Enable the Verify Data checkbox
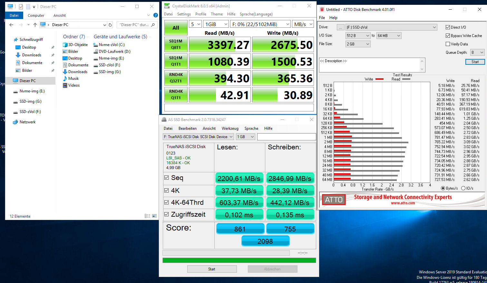487x283 pixels. (x=448, y=44)
